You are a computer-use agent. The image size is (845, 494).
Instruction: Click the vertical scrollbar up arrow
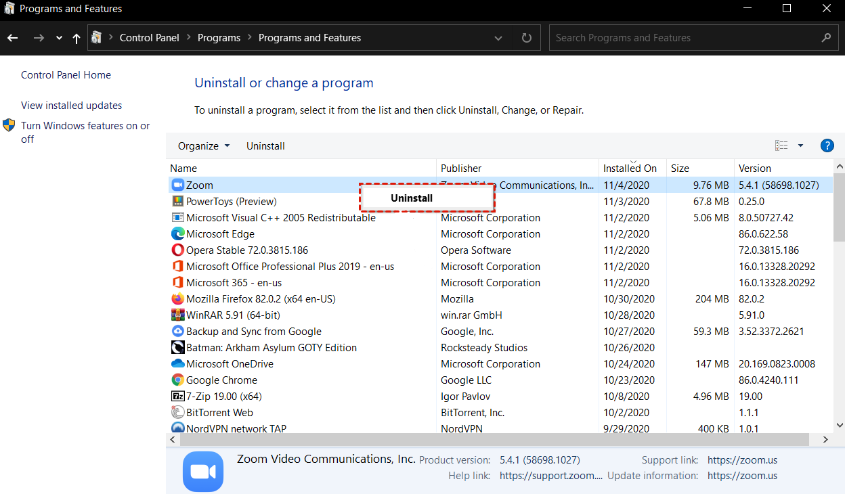[x=840, y=166]
